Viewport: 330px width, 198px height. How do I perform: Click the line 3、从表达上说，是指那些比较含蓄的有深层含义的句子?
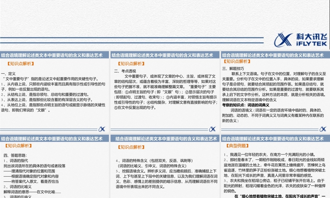(47, 100)
